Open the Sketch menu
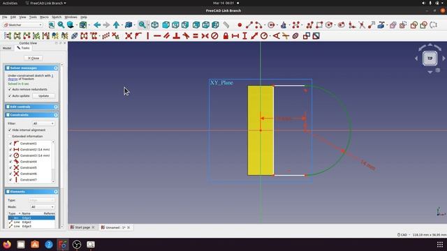This screenshot has width=447, height=251. click(x=57, y=17)
